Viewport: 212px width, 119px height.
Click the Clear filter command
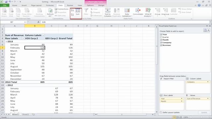[94, 9]
